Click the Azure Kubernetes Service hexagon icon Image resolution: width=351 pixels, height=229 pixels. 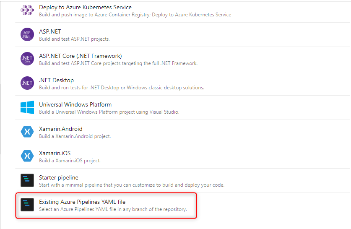pyautogui.click(x=27, y=10)
